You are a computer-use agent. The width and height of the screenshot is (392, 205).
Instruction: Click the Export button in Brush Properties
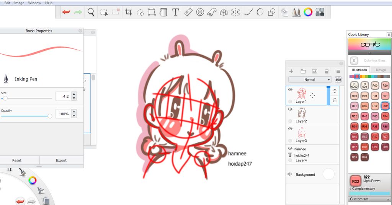pos(61,160)
